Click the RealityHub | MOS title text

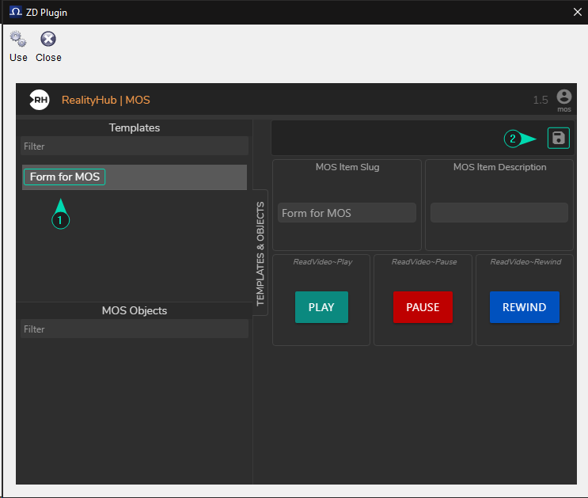(105, 101)
